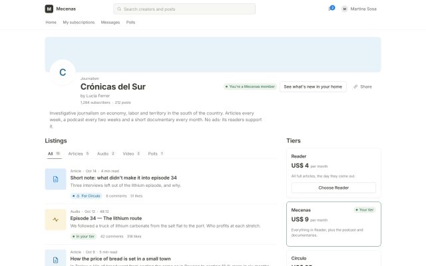The image size is (426, 266).
Task: Switch to the Audio tab
Action: (106, 154)
